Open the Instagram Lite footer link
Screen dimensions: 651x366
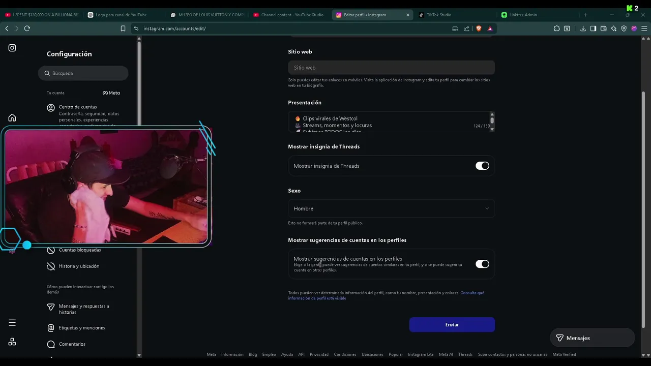(421, 354)
